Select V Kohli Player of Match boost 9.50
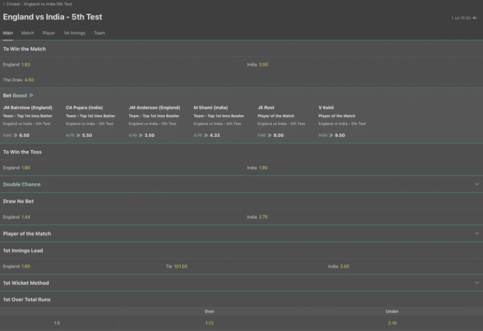The height and width of the screenshot is (331, 483). click(x=340, y=135)
